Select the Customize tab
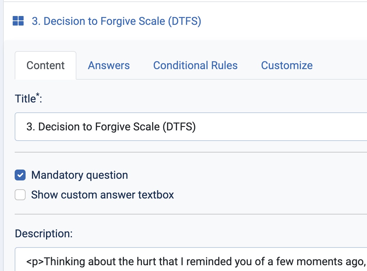The image size is (367, 271). point(287,65)
